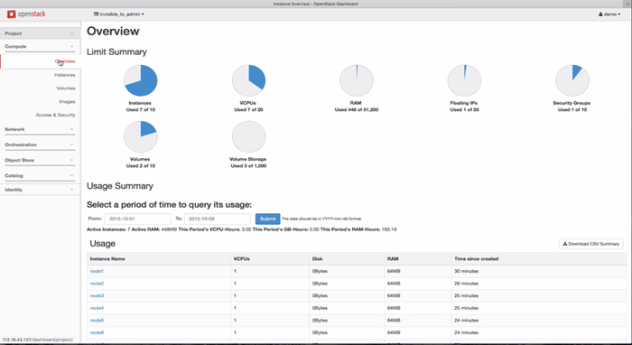
Task: Collapse the Project sidebar section
Action: tap(41, 33)
